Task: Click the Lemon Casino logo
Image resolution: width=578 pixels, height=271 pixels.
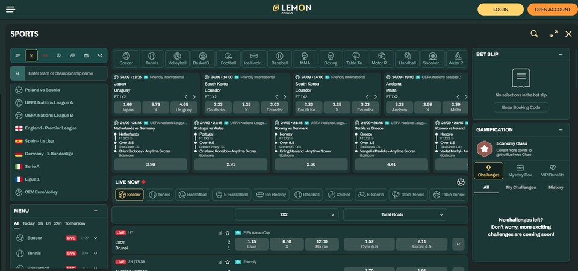Action: pos(292,9)
